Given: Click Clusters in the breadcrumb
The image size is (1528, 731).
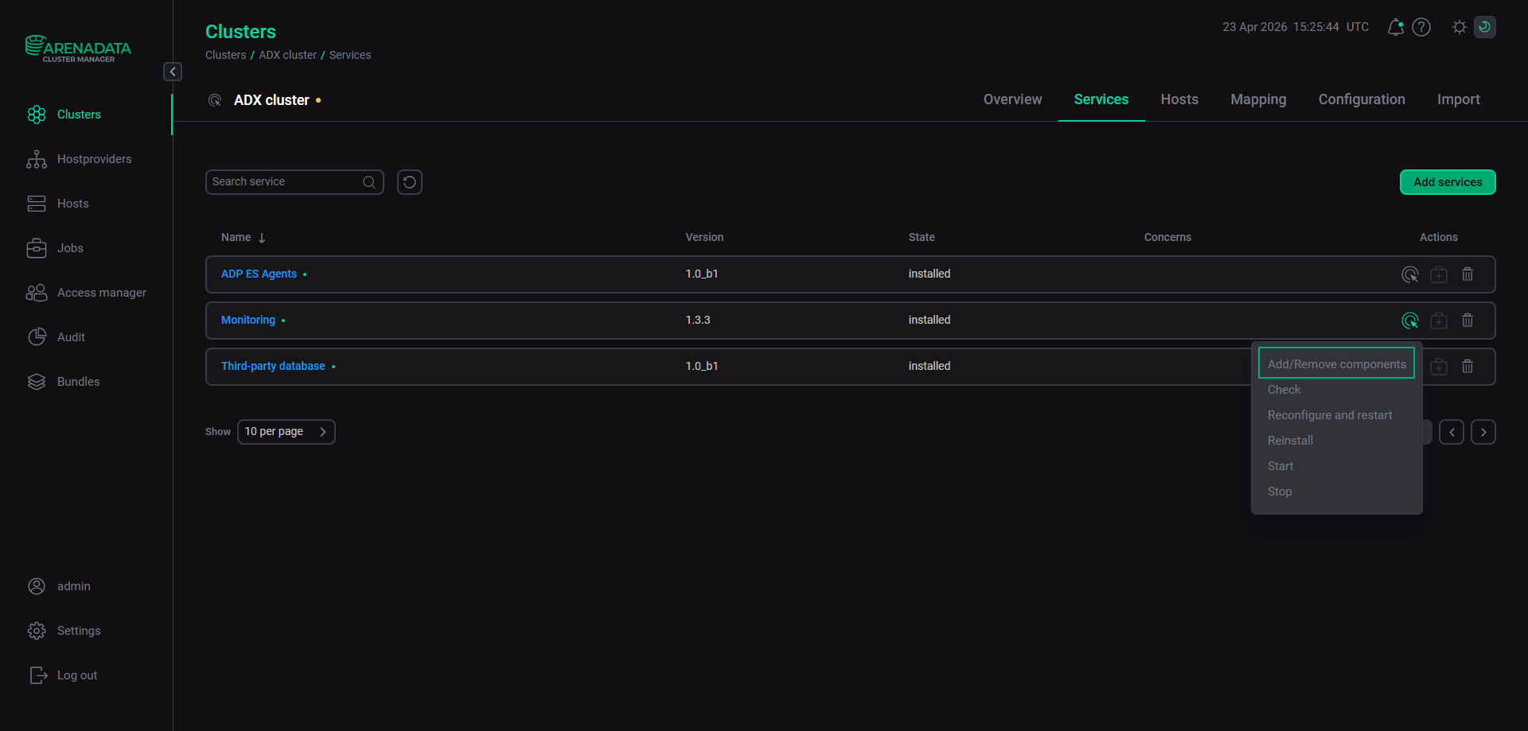Looking at the screenshot, I should coord(225,55).
